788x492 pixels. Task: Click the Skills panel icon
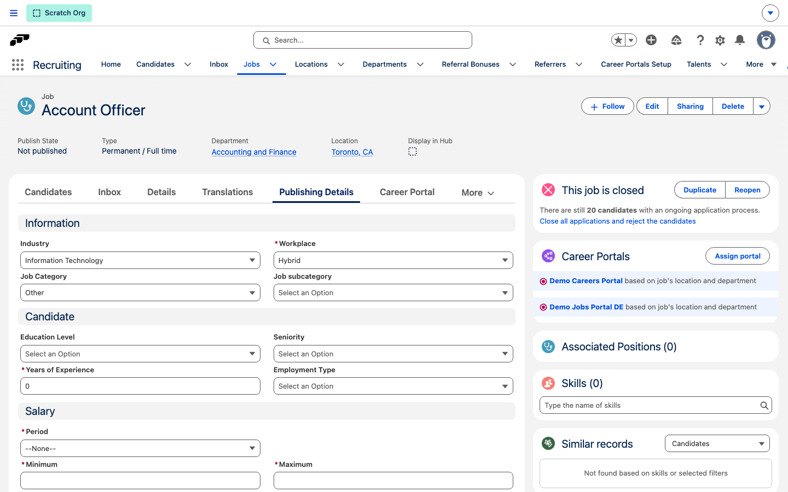tap(548, 383)
